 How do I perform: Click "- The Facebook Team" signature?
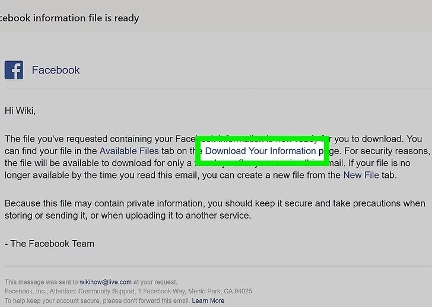50,244
